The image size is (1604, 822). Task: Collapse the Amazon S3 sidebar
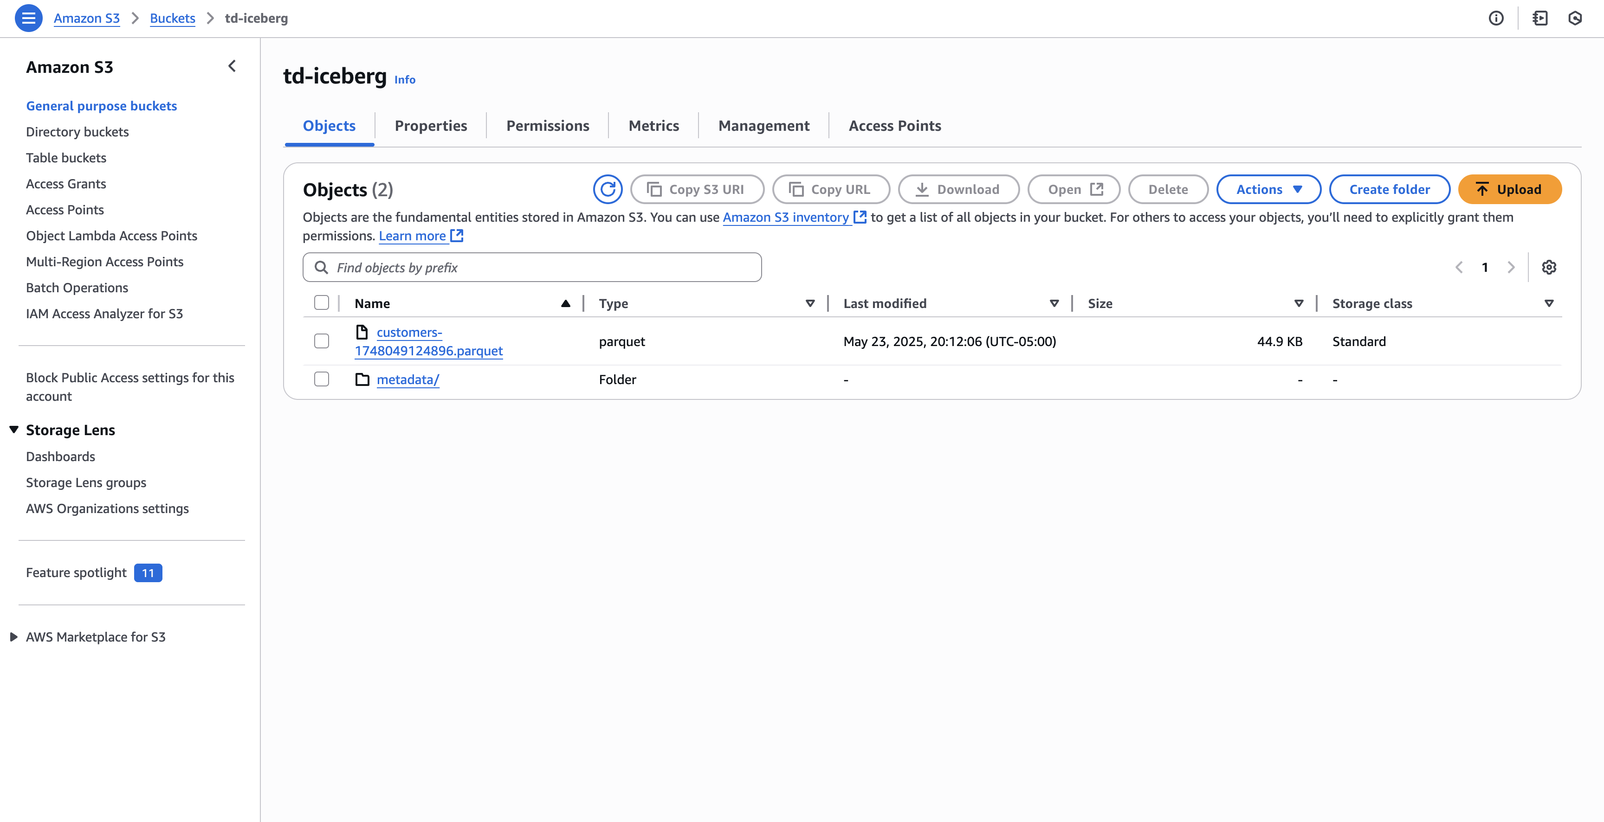[232, 66]
